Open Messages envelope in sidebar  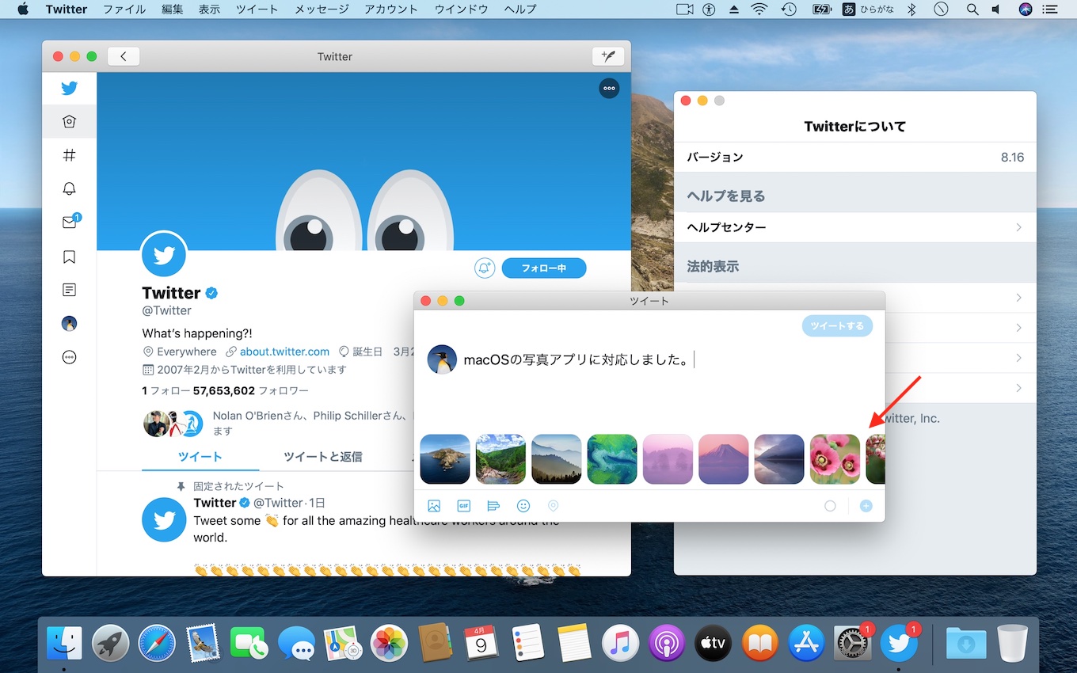click(x=70, y=222)
